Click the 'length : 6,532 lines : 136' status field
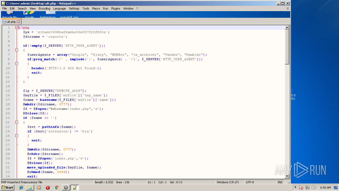Screen dimensions: 339x191 tap(121, 182)
